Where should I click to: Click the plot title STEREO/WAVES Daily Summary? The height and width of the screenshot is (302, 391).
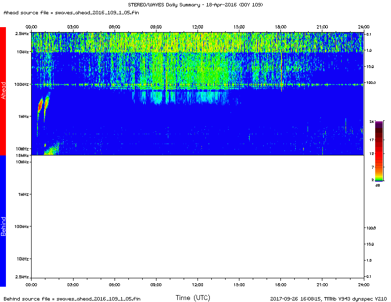coord(195,5)
